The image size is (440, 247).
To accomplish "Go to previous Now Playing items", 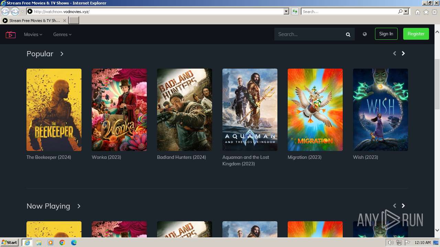I will click(394, 205).
